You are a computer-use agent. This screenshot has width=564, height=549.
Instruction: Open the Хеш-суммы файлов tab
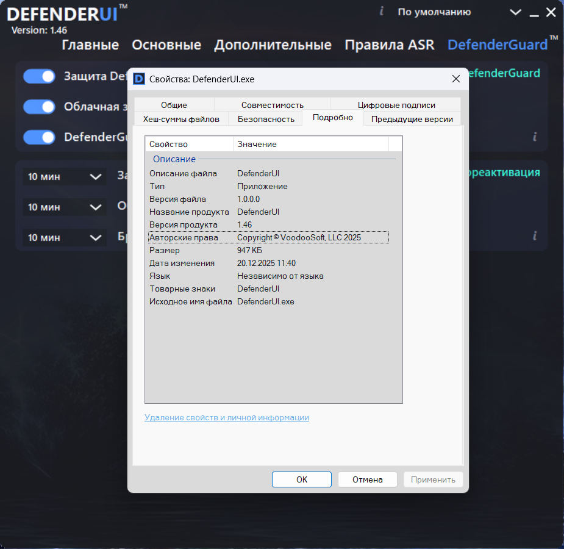point(181,119)
